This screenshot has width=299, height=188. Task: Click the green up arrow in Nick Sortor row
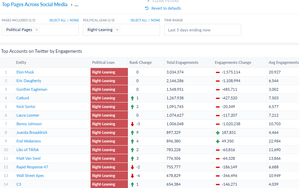tap(132, 107)
